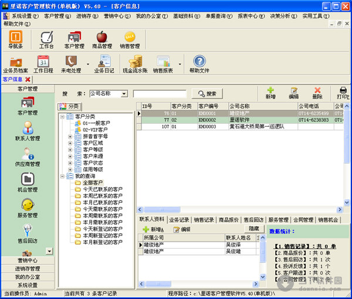This screenshot has height=299, width=352.
Task: Click the 搜索 search button
Action: click(207, 93)
